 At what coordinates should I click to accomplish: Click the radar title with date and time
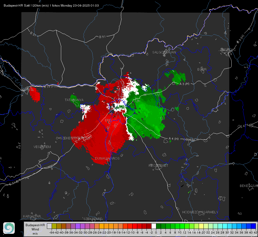(51, 6)
